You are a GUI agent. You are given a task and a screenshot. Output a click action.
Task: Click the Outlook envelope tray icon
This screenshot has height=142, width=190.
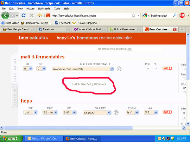[x=159, y=139]
